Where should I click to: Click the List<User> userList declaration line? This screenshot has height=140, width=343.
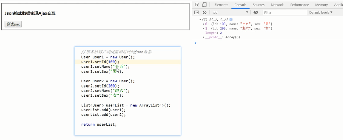tap(126, 105)
